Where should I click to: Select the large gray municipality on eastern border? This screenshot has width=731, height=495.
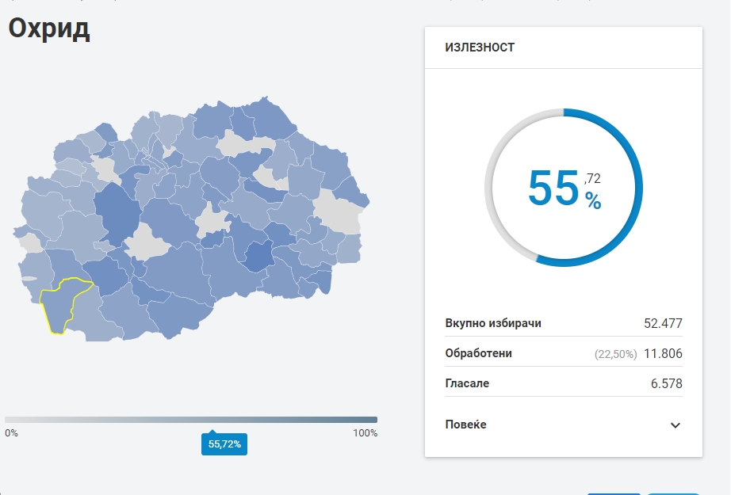(x=339, y=212)
